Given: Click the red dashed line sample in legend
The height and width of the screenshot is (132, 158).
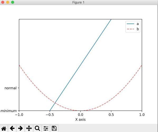Looking at the screenshot, I should (x=131, y=29).
